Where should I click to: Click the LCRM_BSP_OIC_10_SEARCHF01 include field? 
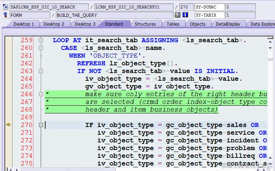pyautogui.click(x=134, y=7)
